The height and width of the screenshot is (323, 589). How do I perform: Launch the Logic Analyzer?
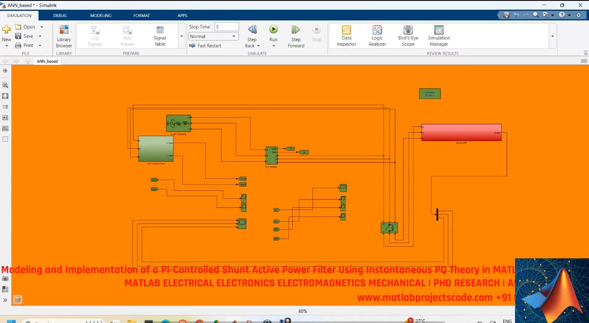tap(377, 36)
